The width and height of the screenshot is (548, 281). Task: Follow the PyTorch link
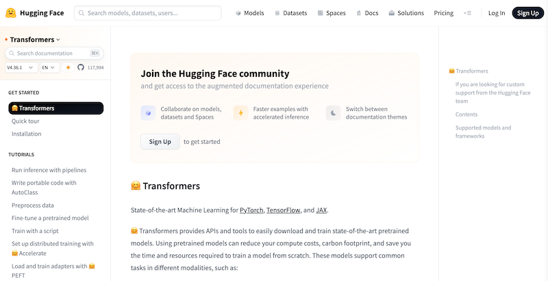click(x=251, y=210)
